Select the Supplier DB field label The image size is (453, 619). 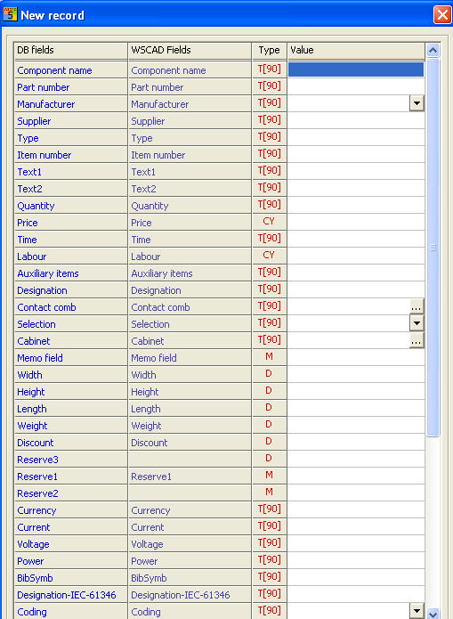coord(34,121)
